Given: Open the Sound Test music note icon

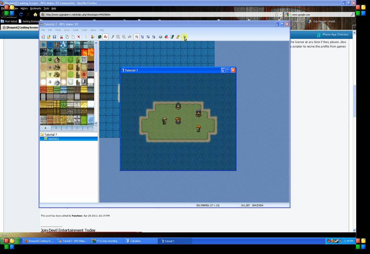Looking at the screenshot, I should pos(178,37).
